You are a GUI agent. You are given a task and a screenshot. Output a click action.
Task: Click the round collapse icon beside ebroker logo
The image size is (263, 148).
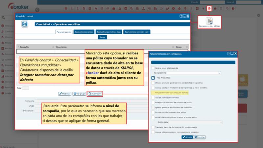pos(37,10)
